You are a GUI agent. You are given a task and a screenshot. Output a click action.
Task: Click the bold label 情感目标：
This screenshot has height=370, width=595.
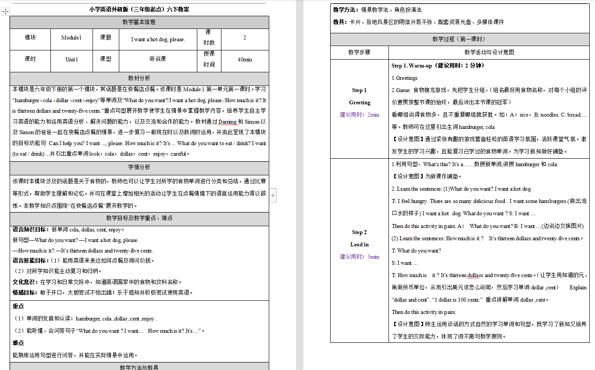click(26, 292)
